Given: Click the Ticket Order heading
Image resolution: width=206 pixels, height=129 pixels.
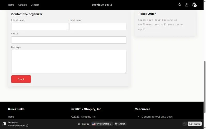Looking at the screenshot, I should 147,14.
